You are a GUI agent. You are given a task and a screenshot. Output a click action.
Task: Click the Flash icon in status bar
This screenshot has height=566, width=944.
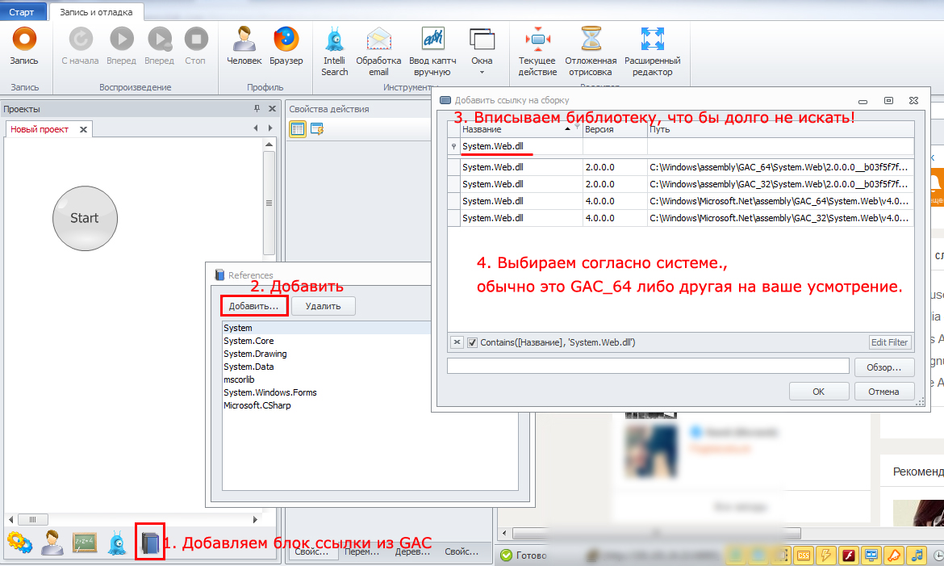848,556
